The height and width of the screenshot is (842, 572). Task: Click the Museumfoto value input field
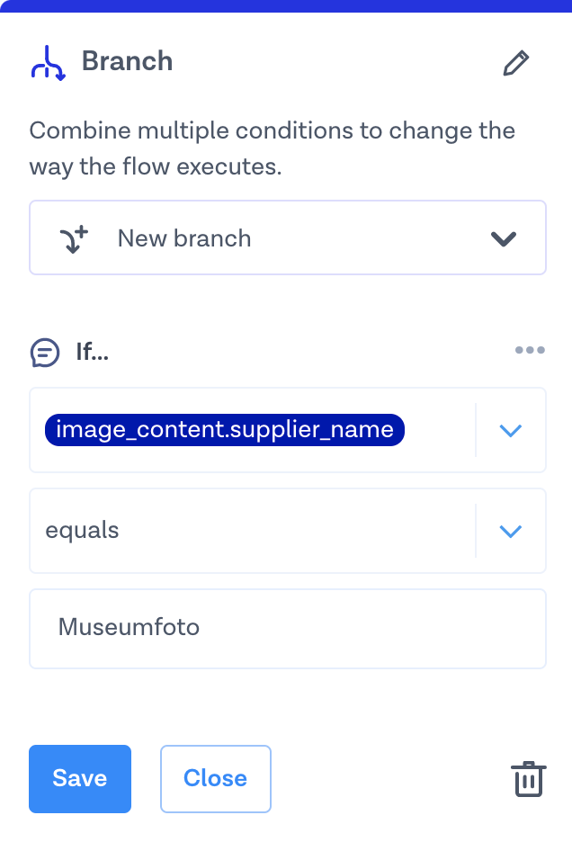click(x=287, y=628)
